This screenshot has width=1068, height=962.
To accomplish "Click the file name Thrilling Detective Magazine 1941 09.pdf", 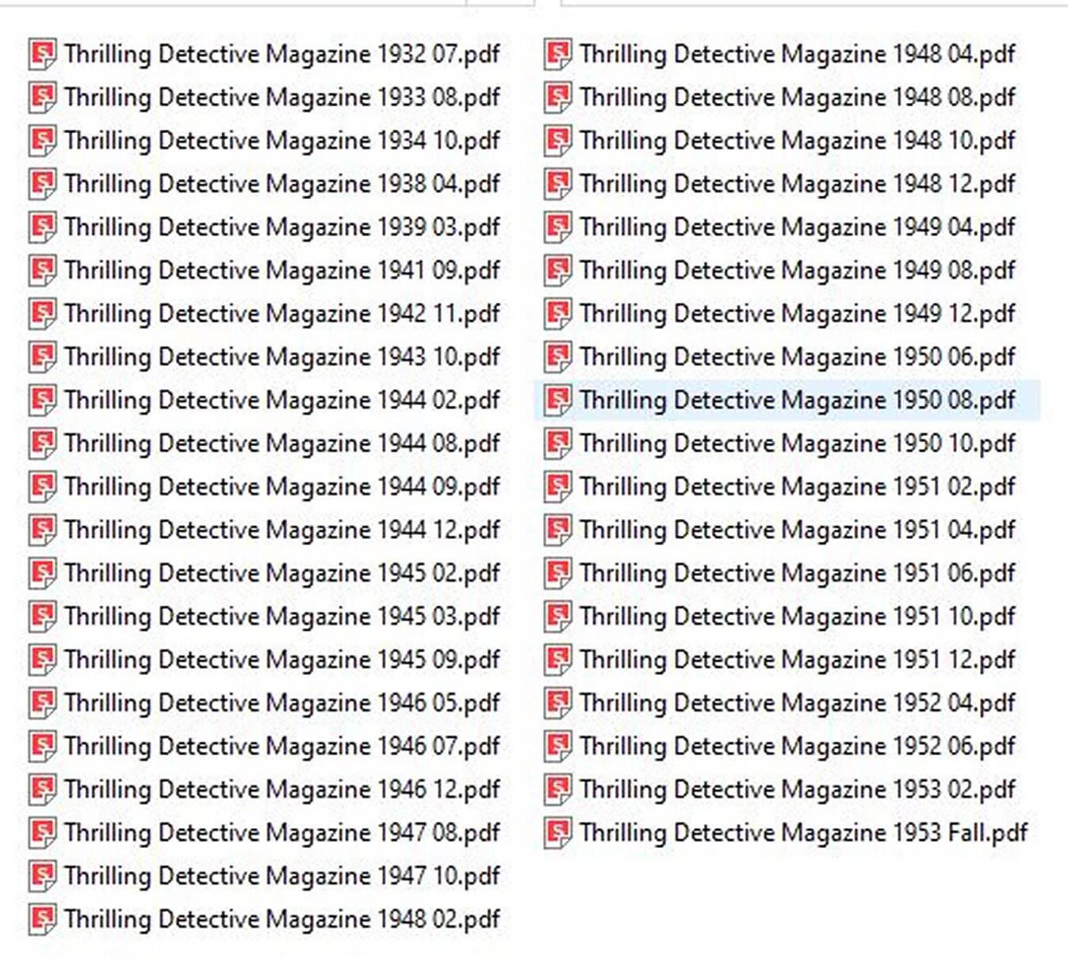I will click(281, 271).
